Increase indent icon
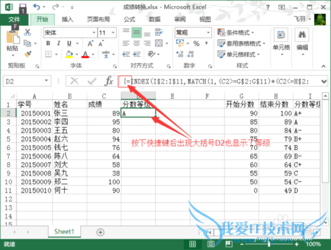 tap(136, 54)
